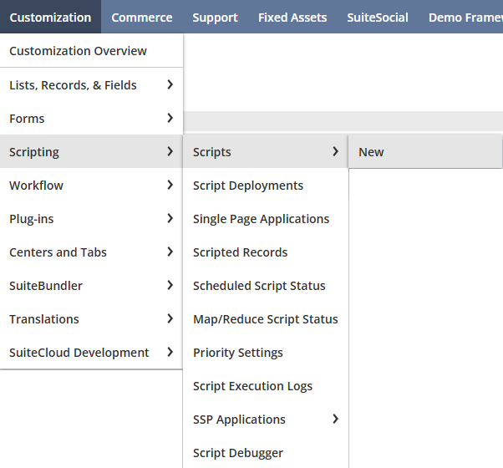Open the Script Debugger

[x=266, y=453]
